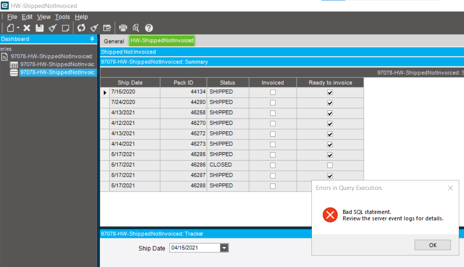Open the Tools menu
The image size is (464, 267).
62,17
